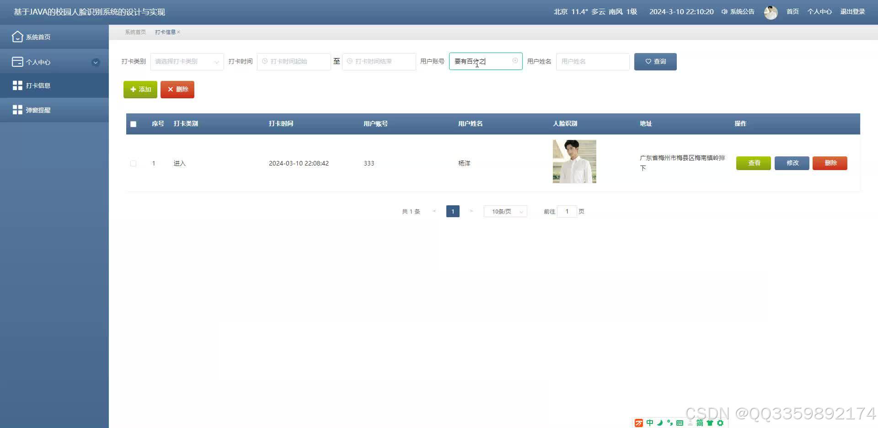The image size is (878, 428).
Task: Open the soft keyboard icon in IME toolbar
Action: tap(680, 423)
